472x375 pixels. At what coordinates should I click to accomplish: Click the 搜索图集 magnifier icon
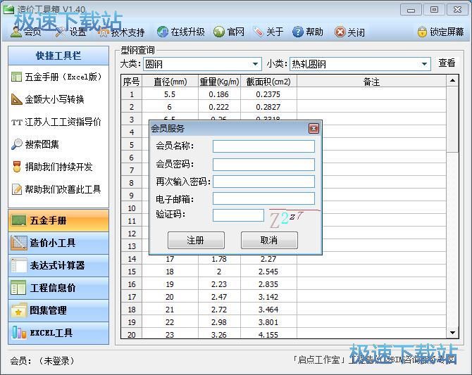click(17, 144)
